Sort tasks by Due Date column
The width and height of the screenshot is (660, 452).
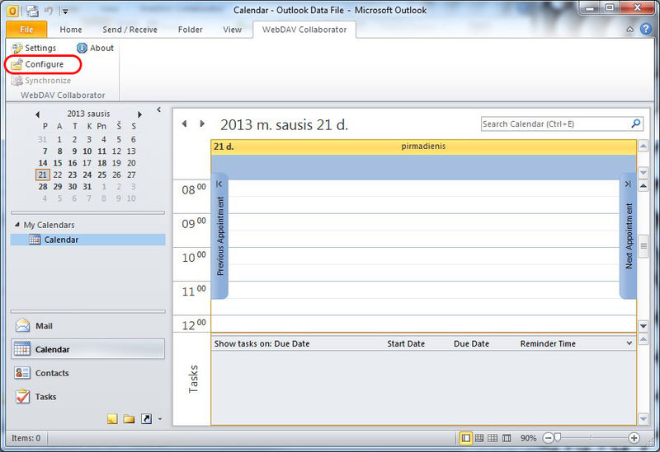[x=471, y=343]
